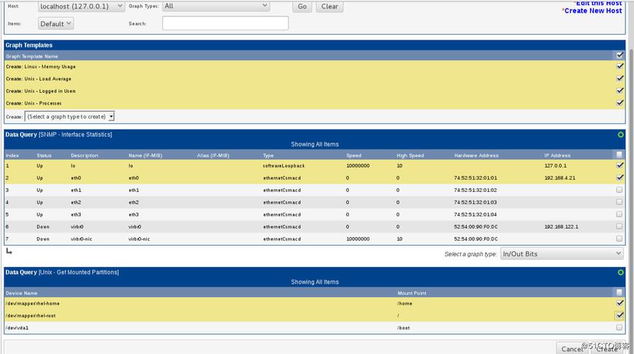Viewport: 634px width, 354px height.
Task: Reload the Unix Mounted Partitions data query
Action: click(621, 273)
